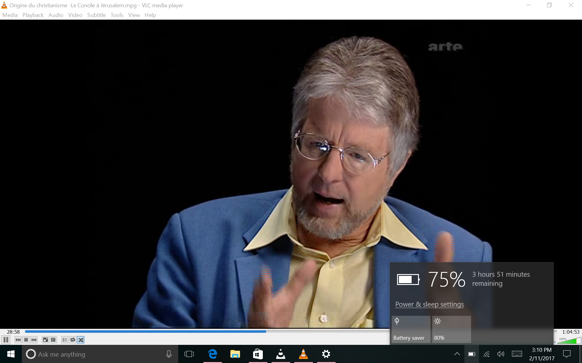
Task: Open the Subtitle menu
Action: pyautogui.click(x=96, y=15)
